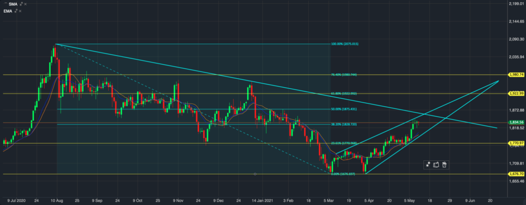Screen dimensions: 526x205
Task: Click the 1,709.81 price axis label
Action: tap(517, 163)
